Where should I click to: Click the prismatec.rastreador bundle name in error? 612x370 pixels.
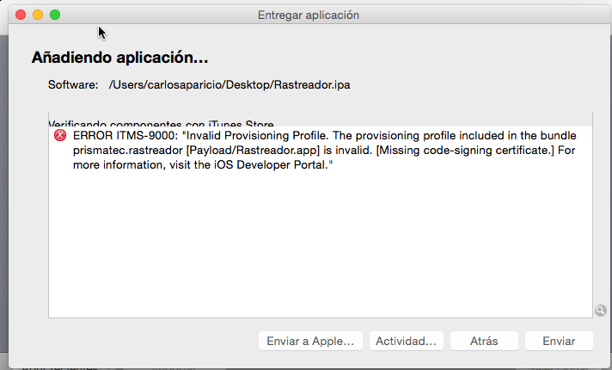pyautogui.click(x=124, y=151)
